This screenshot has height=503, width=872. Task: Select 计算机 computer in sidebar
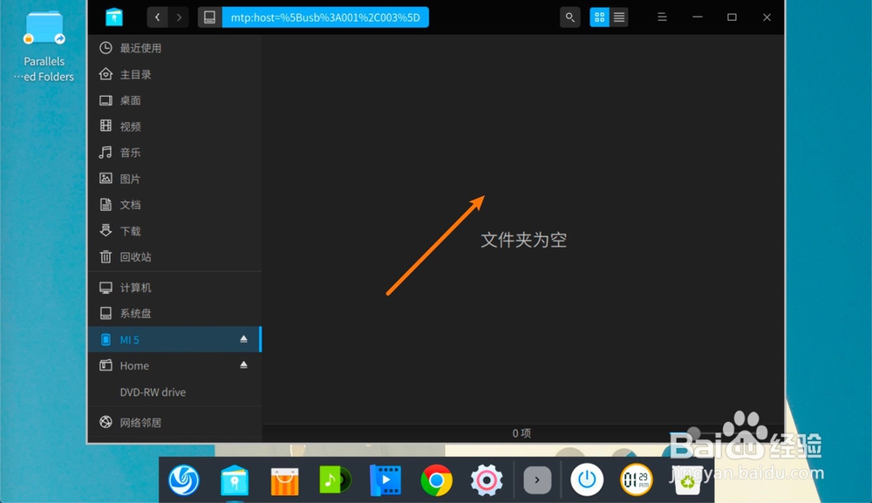(x=174, y=288)
